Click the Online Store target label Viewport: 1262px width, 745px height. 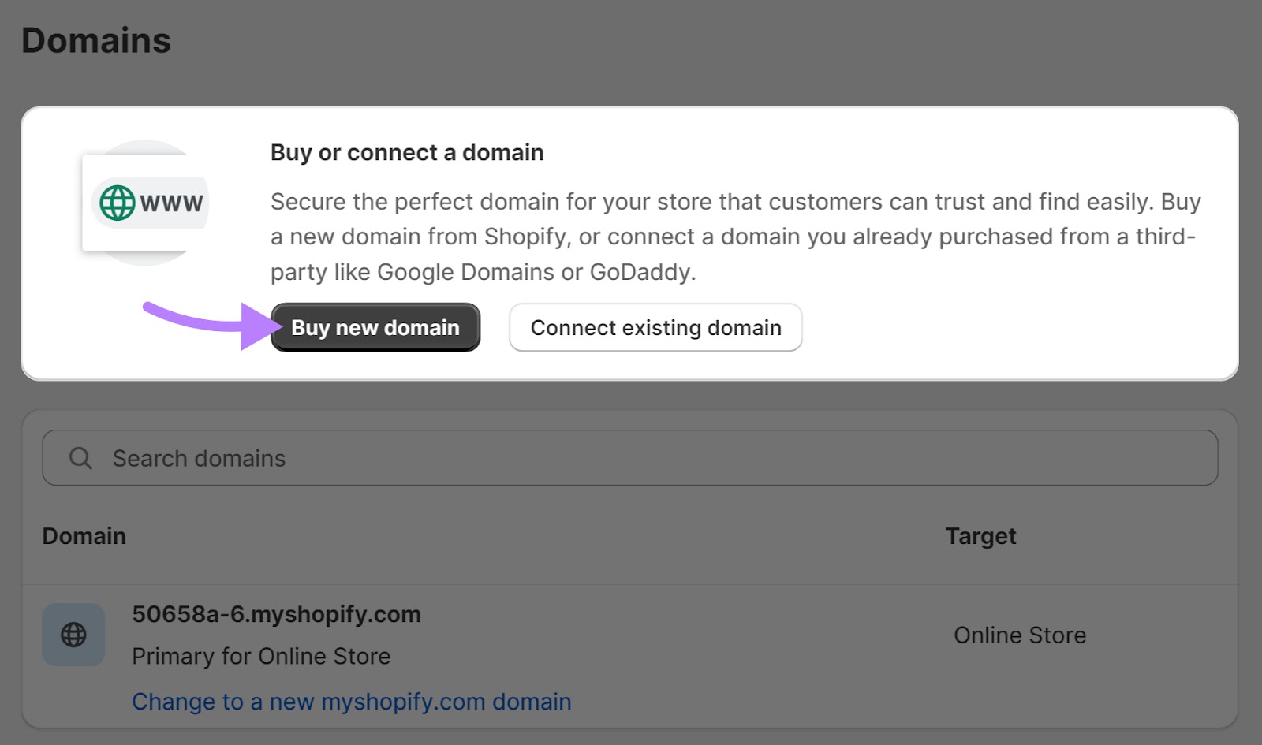click(x=1020, y=634)
